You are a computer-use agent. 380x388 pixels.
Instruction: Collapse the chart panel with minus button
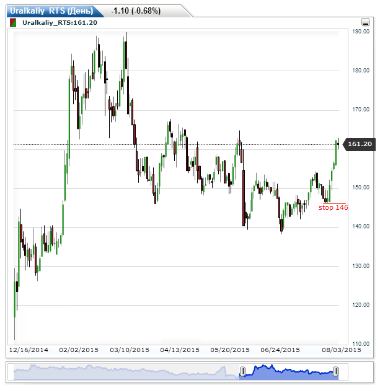[365, 22]
